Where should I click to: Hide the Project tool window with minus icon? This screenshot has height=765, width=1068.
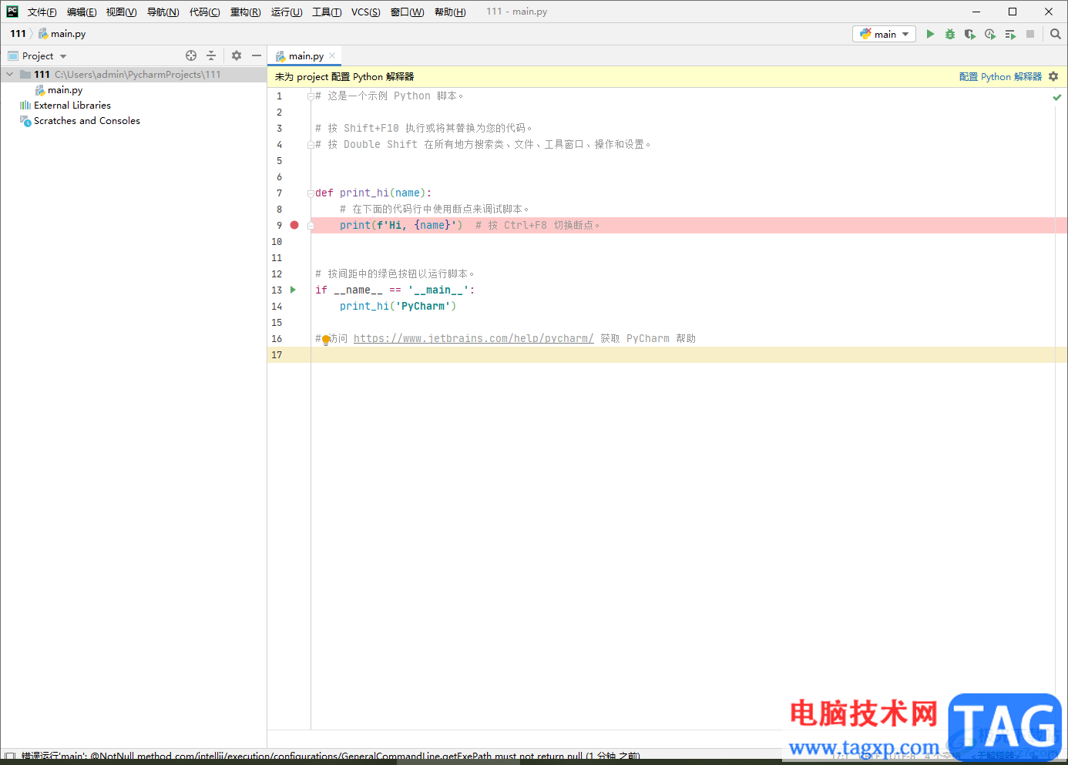(x=257, y=55)
